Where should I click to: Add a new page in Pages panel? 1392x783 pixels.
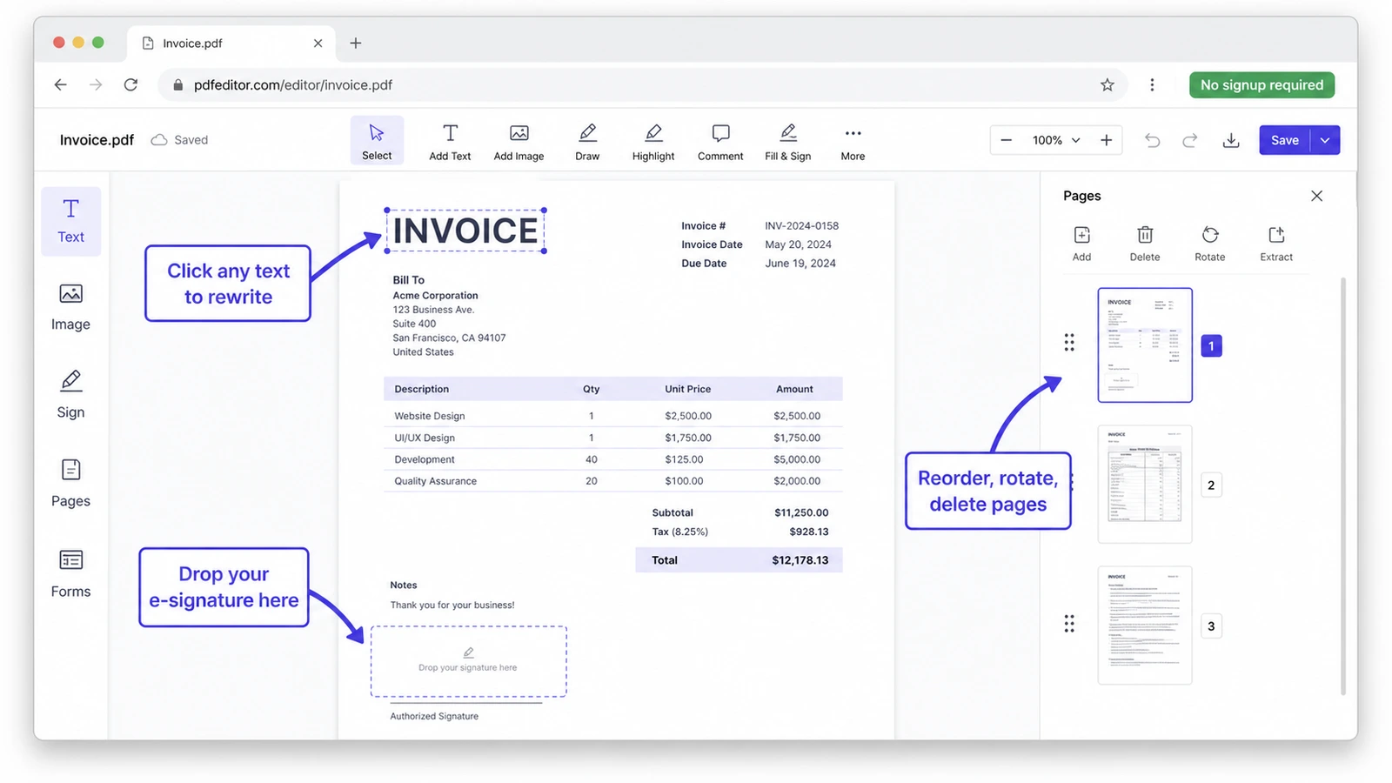(x=1081, y=244)
